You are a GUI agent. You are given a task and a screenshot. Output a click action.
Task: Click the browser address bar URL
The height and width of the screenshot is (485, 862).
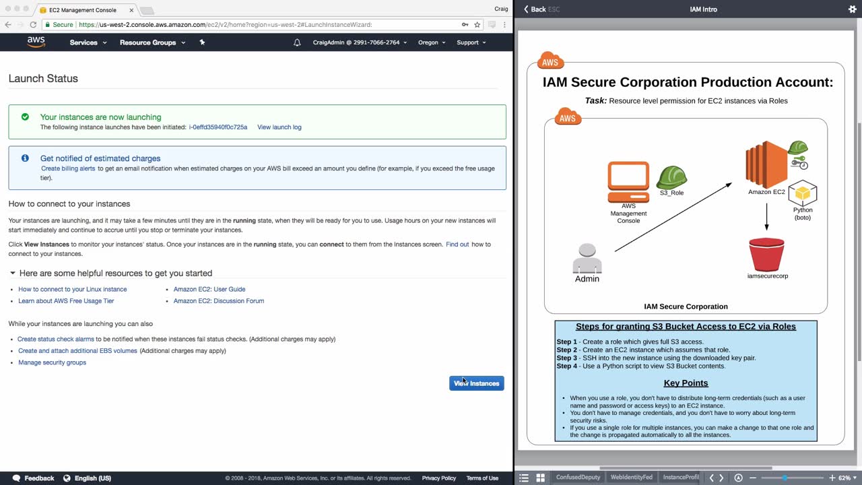point(226,24)
